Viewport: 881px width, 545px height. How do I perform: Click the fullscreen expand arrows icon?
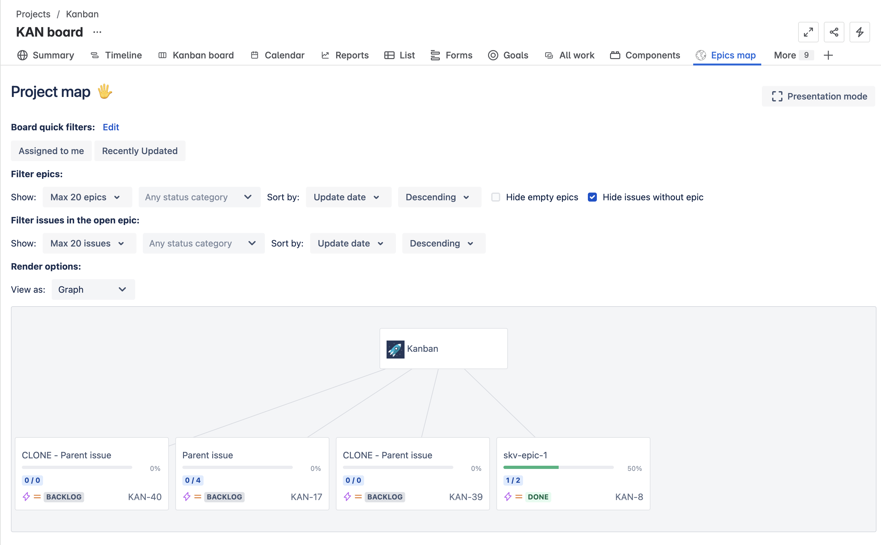point(808,32)
